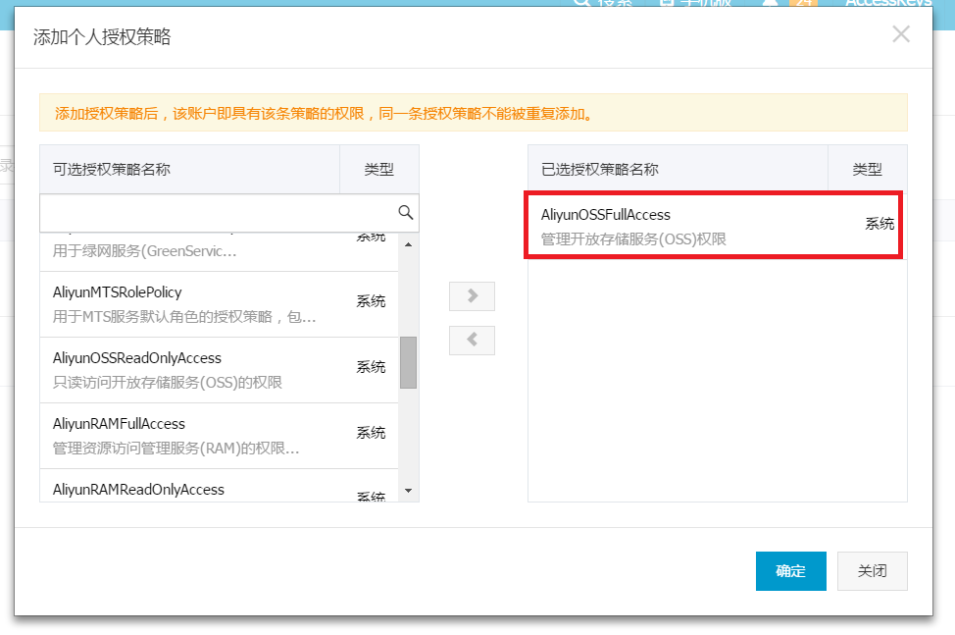Image resolution: width=955 pixels, height=635 pixels.
Task: Click 系统 type of AliyunRAMFullAccess
Action: click(371, 433)
